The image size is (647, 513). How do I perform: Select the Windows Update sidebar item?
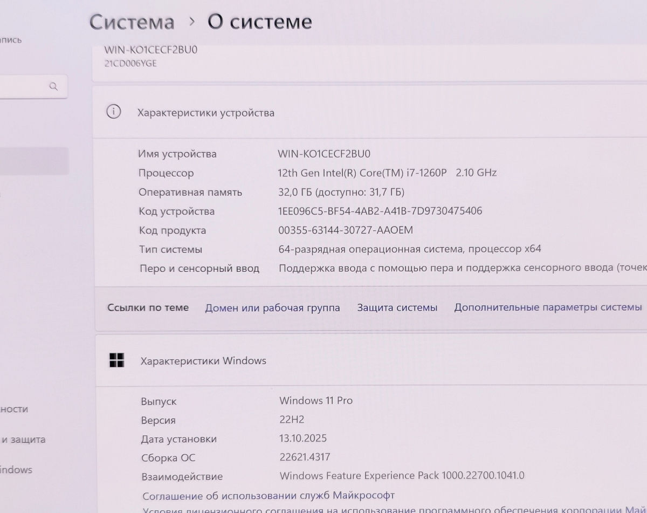coord(16,470)
